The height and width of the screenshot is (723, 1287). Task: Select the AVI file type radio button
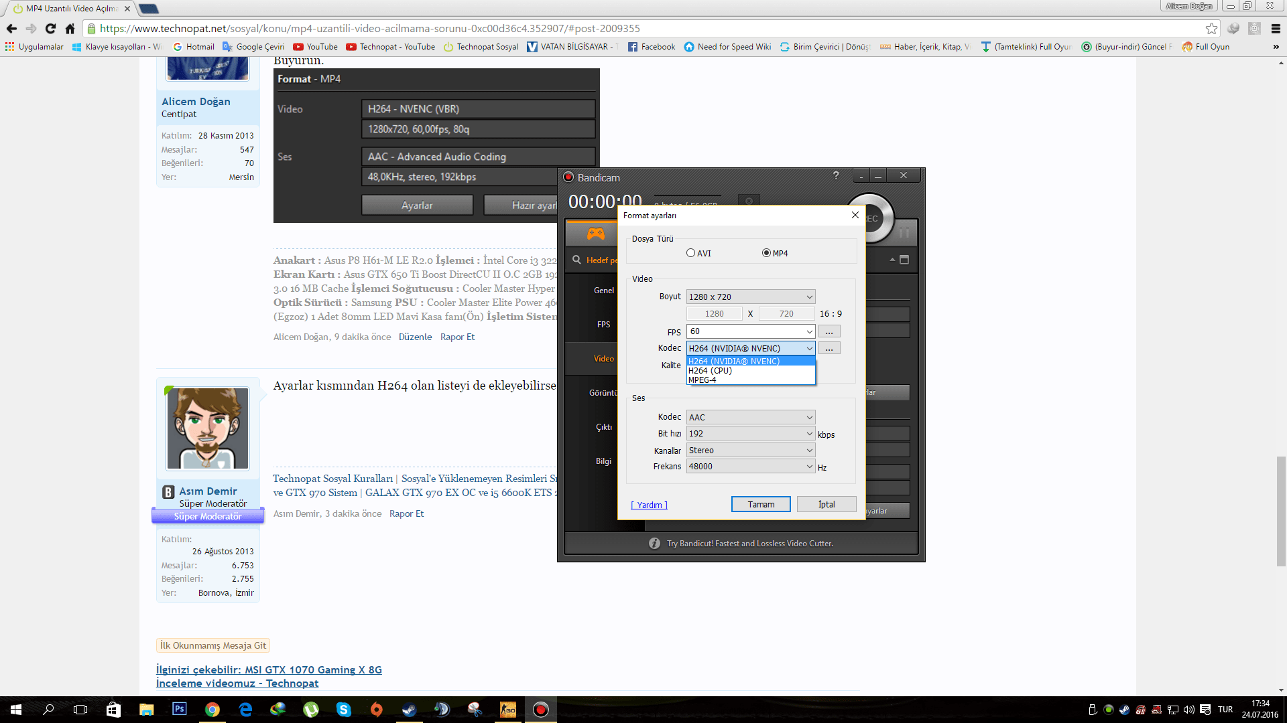coord(690,253)
